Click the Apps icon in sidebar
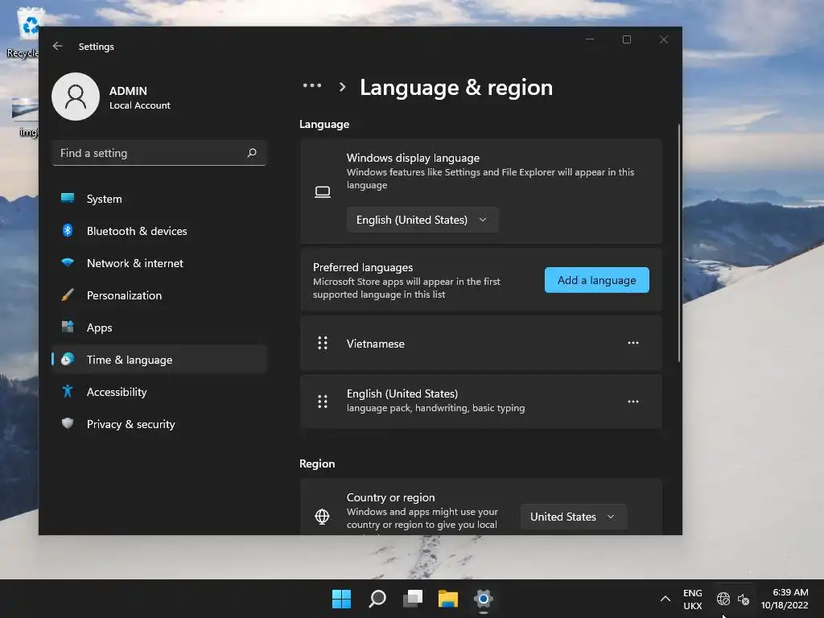Screen dimensions: 824x618 tap(68, 327)
